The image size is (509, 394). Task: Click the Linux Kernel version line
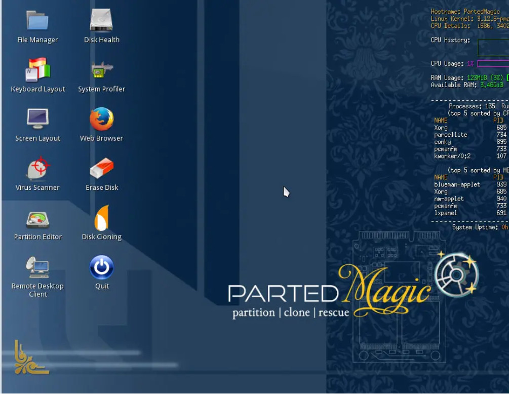(x=469, y=19)
